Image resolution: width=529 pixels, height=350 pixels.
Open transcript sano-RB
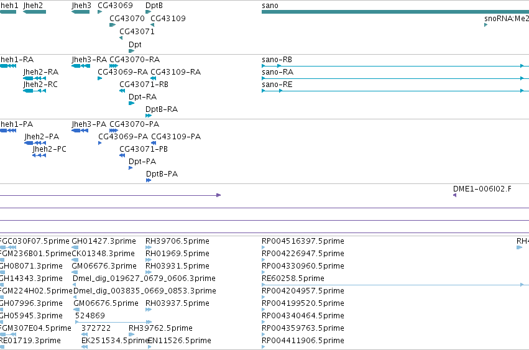click(x=277, y=60)
